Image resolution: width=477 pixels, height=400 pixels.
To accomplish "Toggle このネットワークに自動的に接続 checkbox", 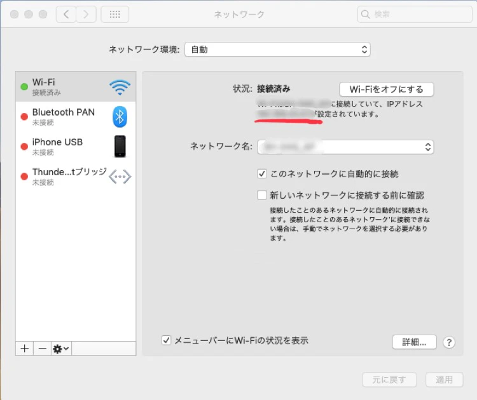I will click(262, 174).
